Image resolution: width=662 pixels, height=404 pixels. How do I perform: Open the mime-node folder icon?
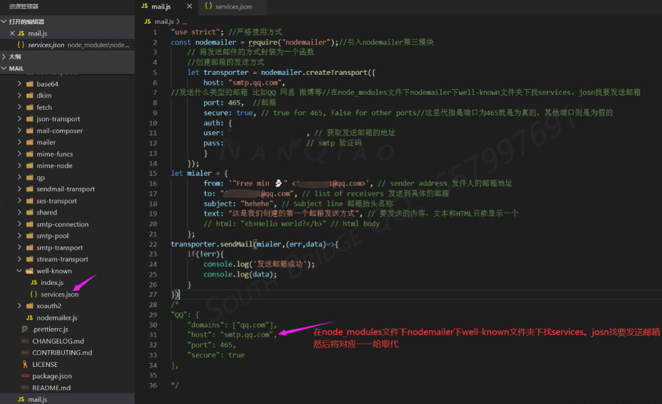pyautogui.click(x=29, y=166)
